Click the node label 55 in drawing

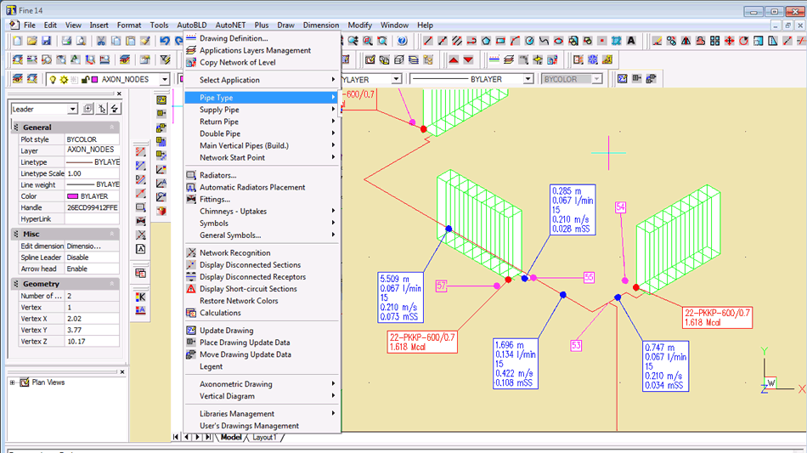(589, 277)
